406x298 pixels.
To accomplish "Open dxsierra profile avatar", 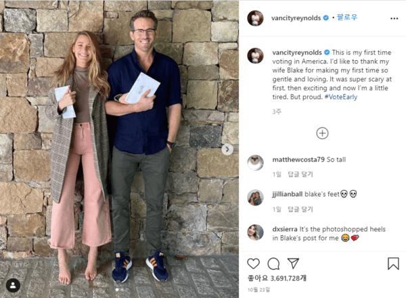I will [x=255, y=232].
